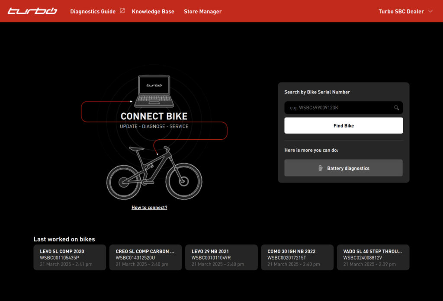Focus the Bike Serial Number search field
The width and height of the screenshot is (443, 301).
338,108
